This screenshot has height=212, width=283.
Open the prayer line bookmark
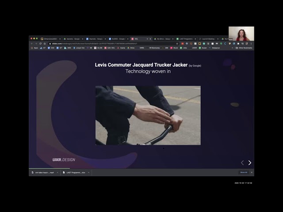tap(79, 48)
